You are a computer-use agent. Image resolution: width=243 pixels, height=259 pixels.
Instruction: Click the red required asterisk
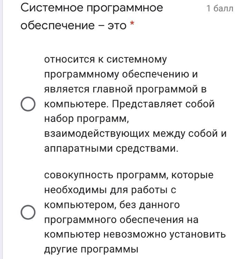132,23
